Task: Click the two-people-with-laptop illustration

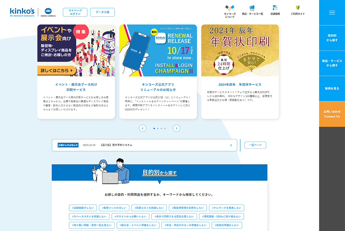Action: click(x=111, y=171)
